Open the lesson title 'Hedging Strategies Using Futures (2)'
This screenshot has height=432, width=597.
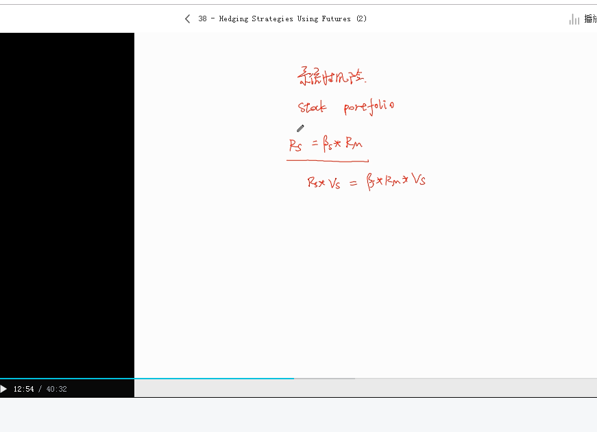tap(282, 19)
